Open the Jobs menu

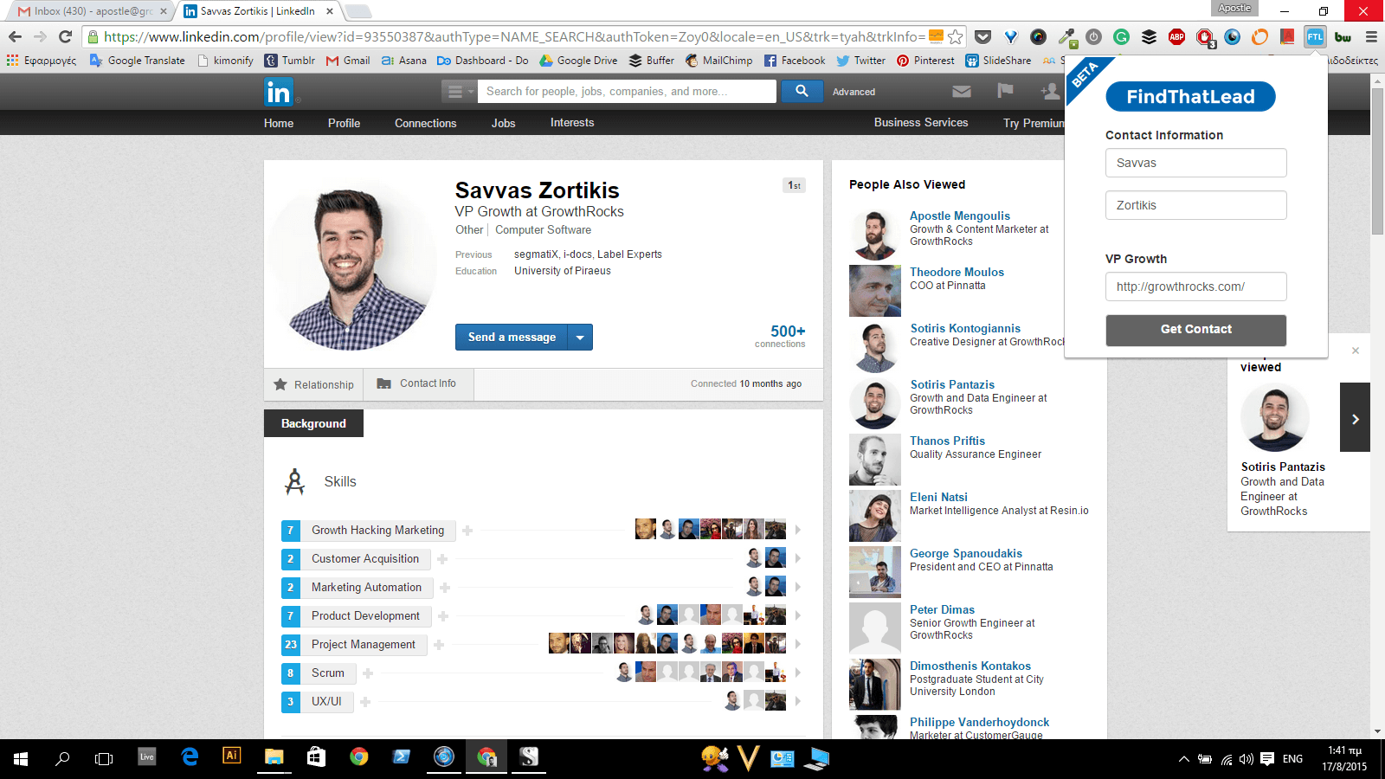pos(503,123)
